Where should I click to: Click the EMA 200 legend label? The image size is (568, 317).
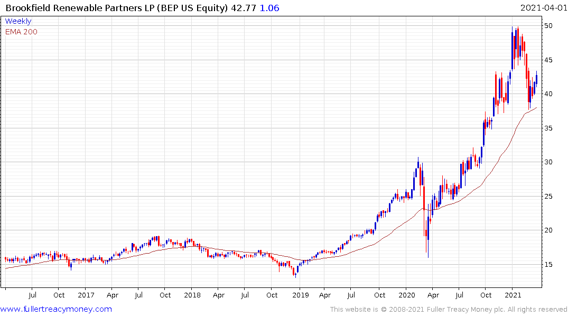click(21, 32)
